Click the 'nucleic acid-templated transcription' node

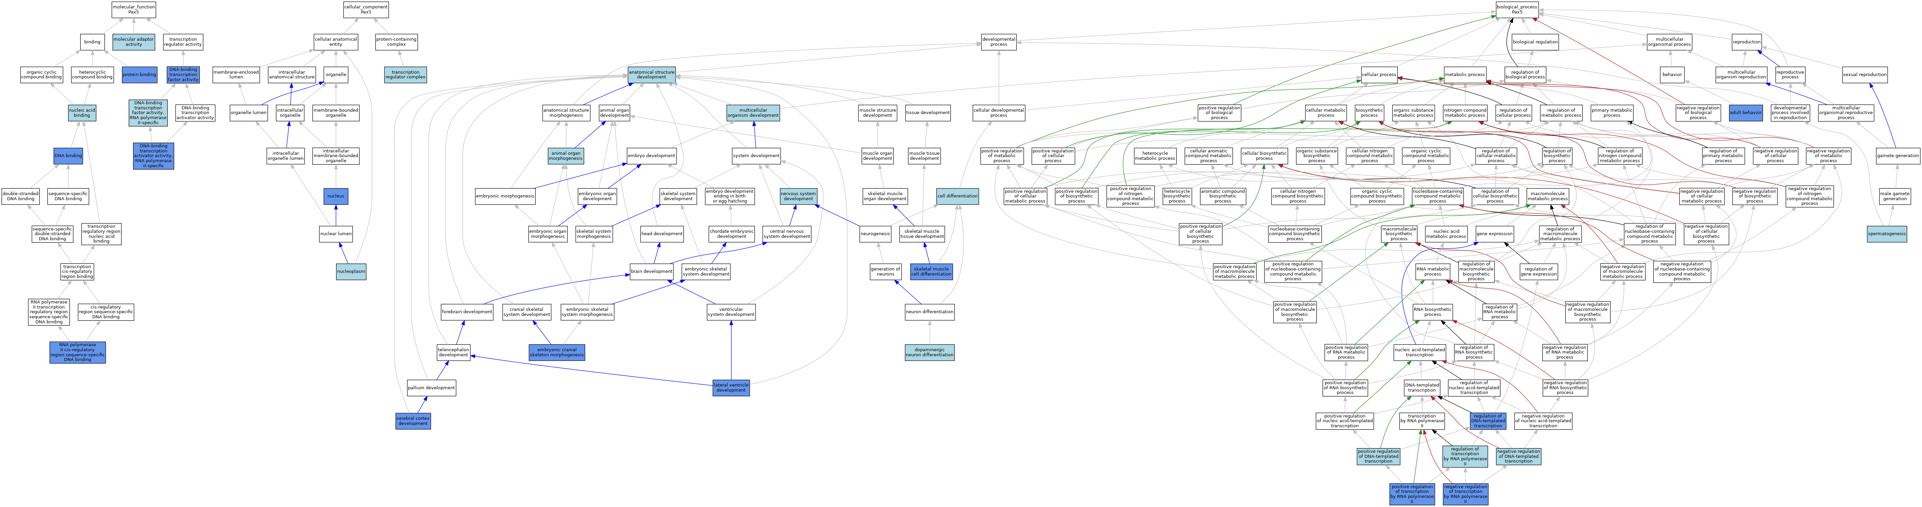pyautogui.click(x=1420, y=352)
